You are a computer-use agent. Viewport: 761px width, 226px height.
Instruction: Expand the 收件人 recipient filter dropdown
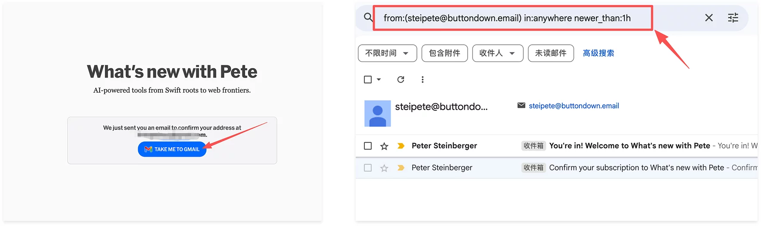(x=497, y=53)
